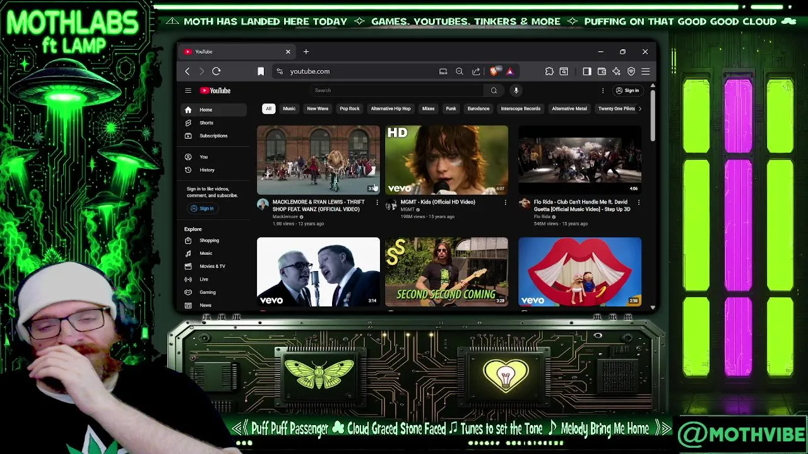Open Shopping under Explore
Viewport: 808px width, 454px height.
click(x=213, y=240)
